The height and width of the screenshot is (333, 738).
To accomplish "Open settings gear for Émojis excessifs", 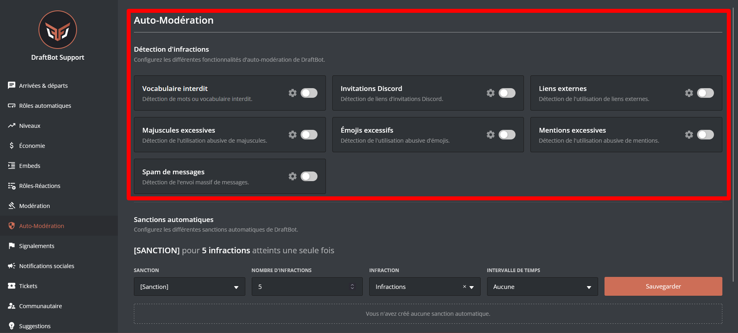I will coord(491,135).
